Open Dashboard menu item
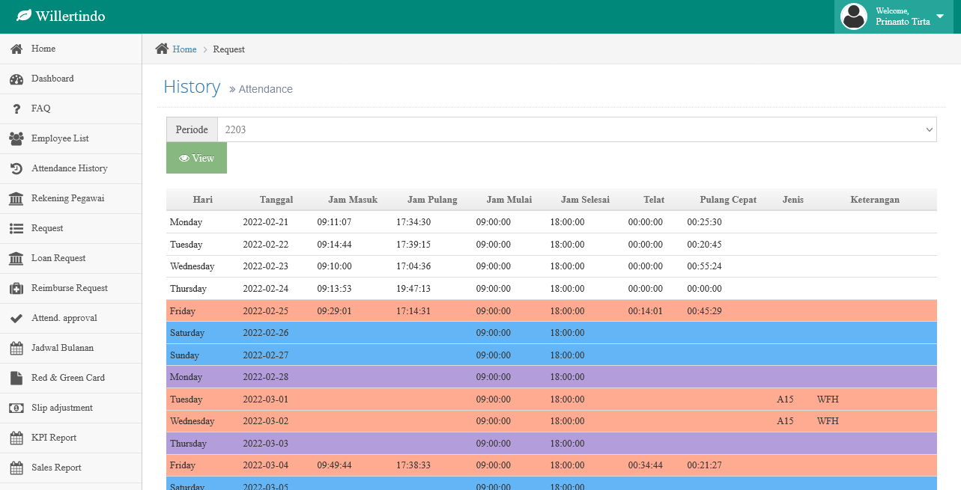 click(x=70, y=79)
